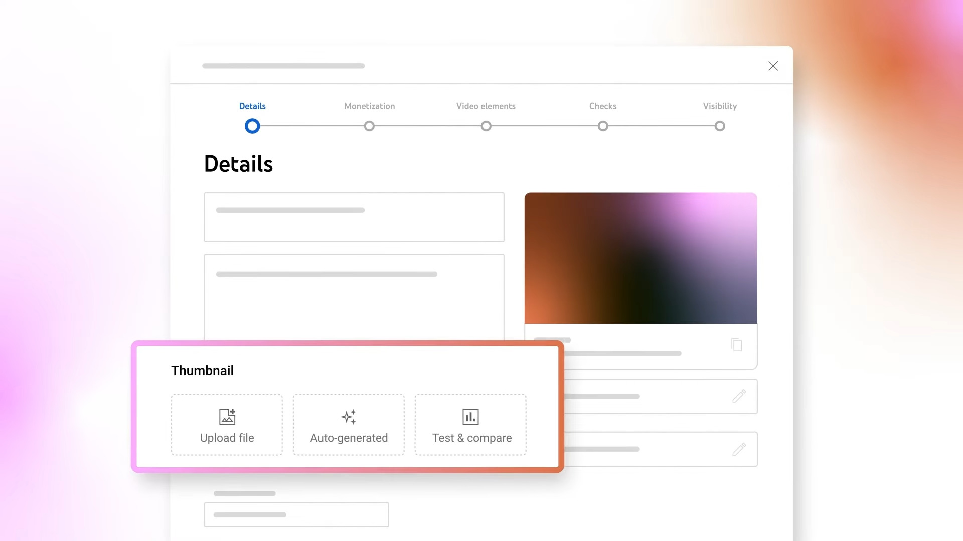Go to the Monetization tab label
Viewport: 963px width, 541px height.
[x=369, y=106]
